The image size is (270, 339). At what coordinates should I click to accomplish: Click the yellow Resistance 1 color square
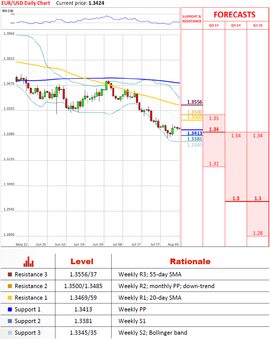click(10, 298)
